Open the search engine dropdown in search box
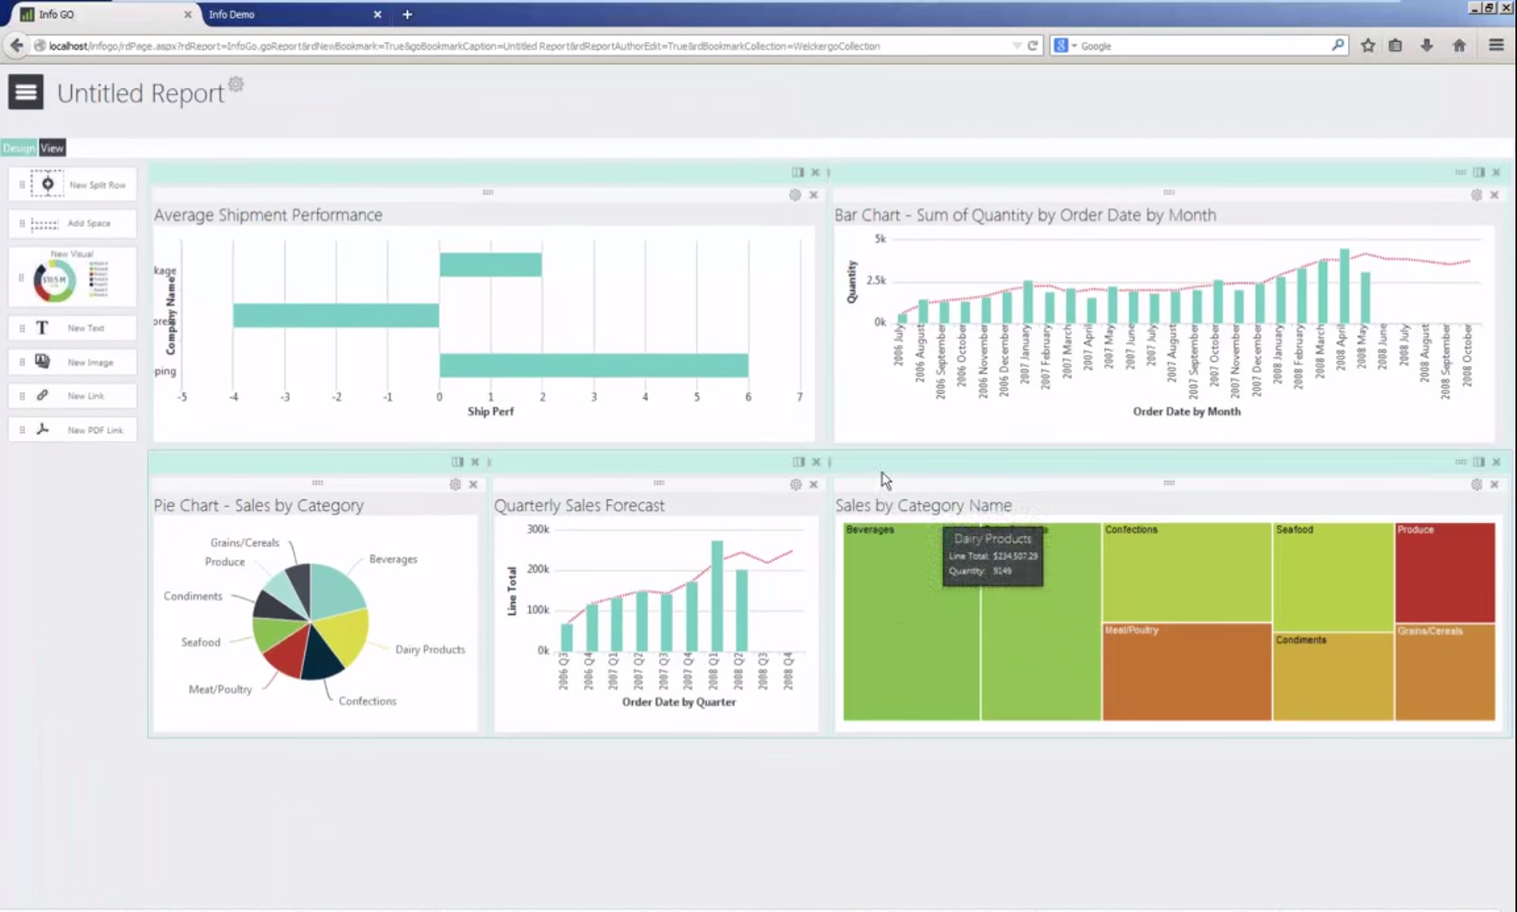 pyautogui.click(x=1065, y=46)
